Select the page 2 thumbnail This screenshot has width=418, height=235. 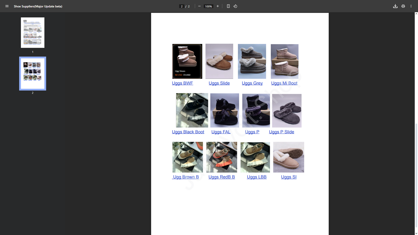tap(33, 73)
